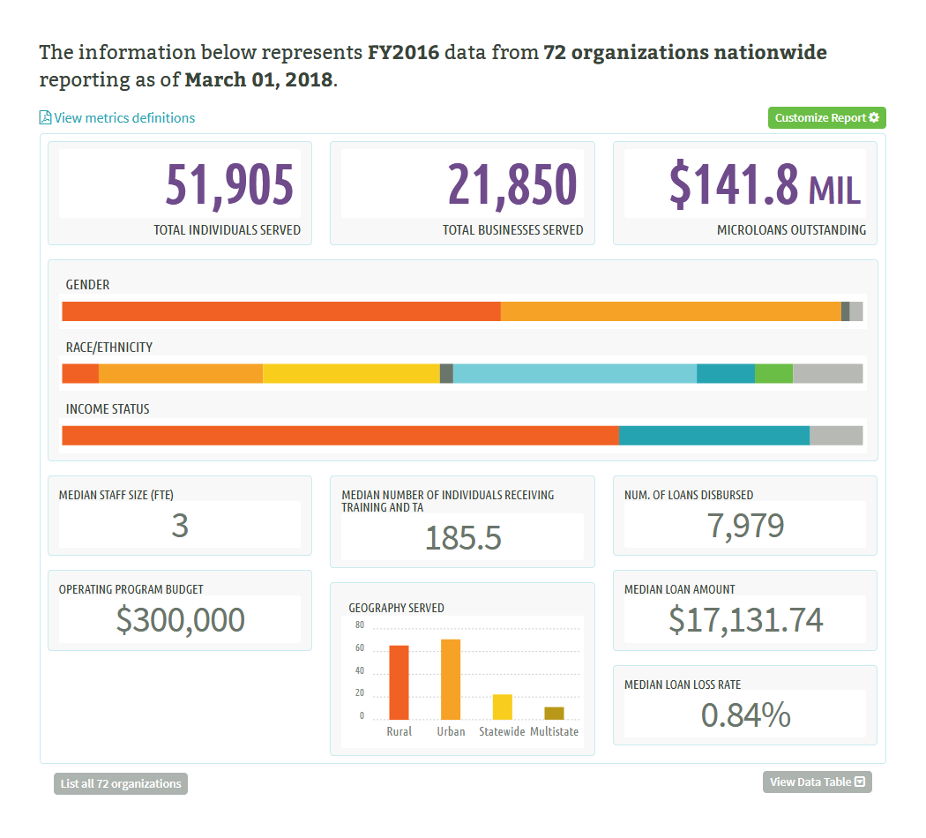
Task: Select the teal Income Status segment
Action: point(713,436)
